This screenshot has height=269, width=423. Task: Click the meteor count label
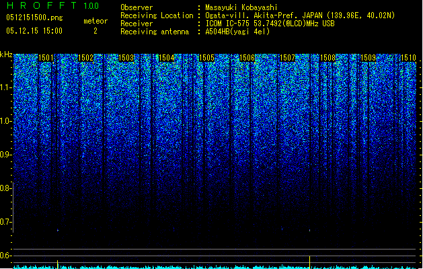(95, 21)
